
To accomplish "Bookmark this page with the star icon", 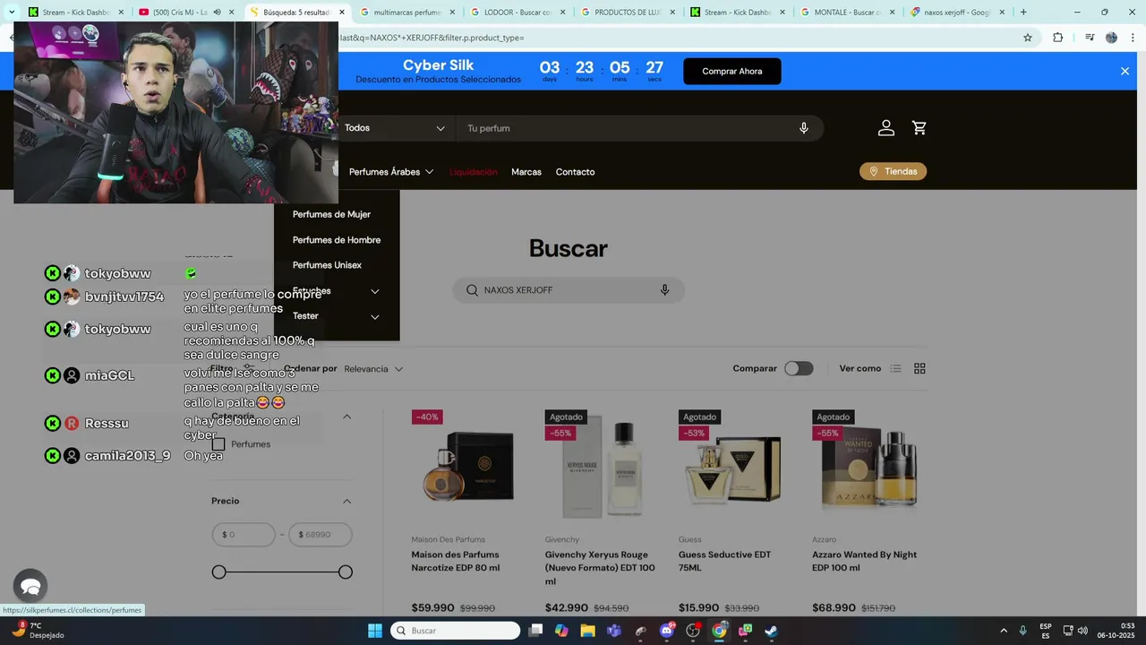I will 1028,38.
